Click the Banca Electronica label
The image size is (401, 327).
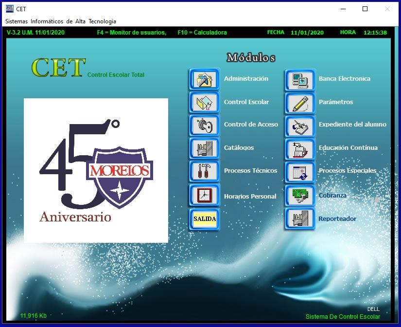tap(345, 79)
